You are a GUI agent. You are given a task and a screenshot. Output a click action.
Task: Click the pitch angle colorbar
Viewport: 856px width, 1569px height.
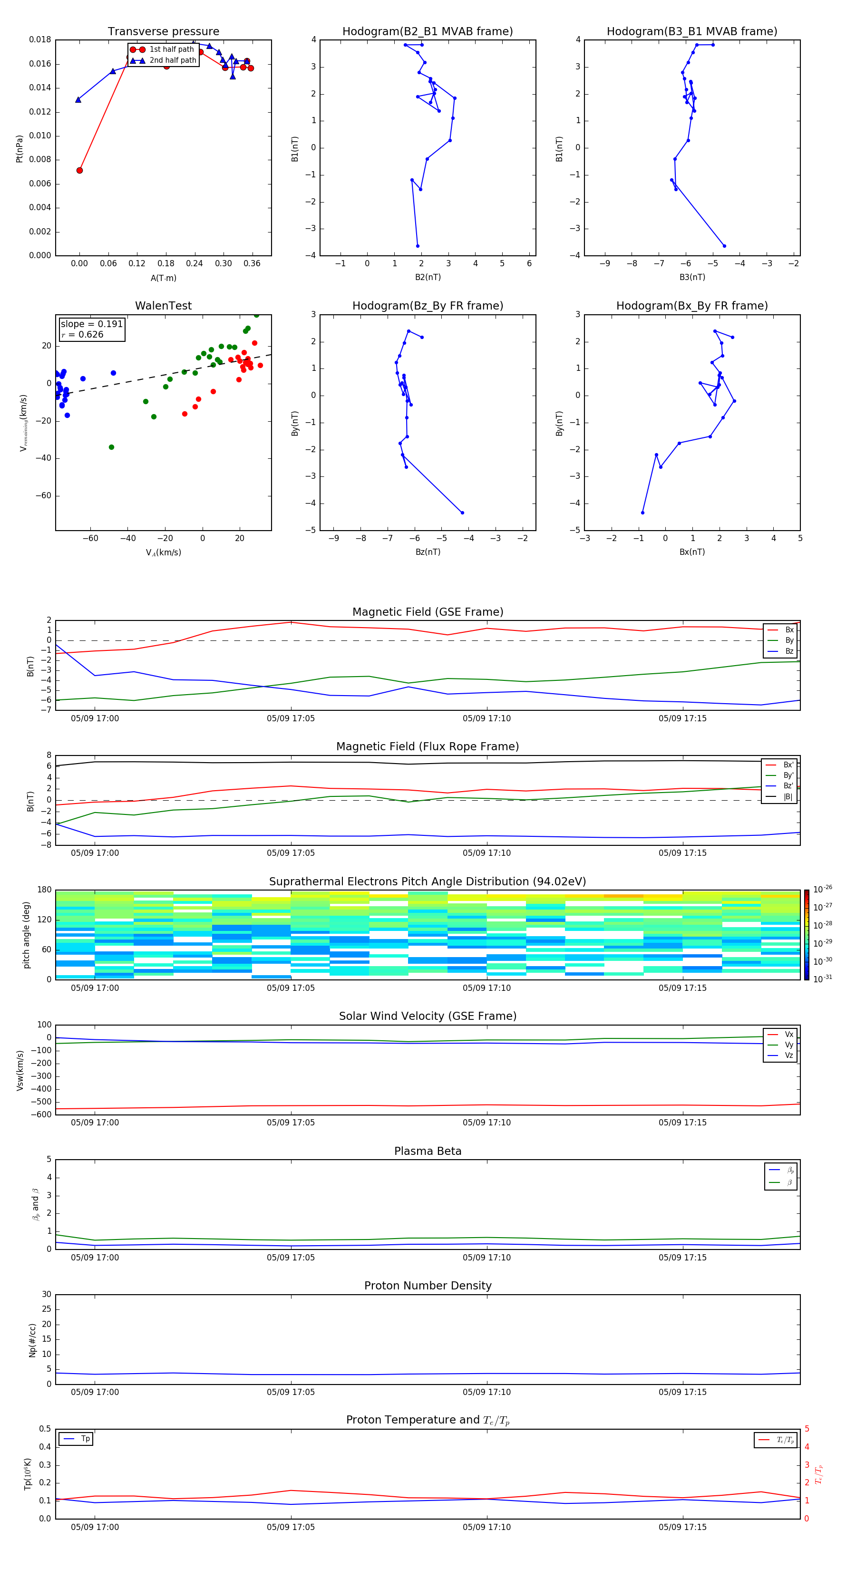pos(807,934)
